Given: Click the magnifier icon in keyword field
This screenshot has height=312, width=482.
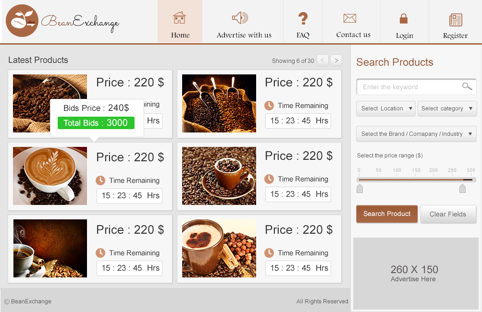Looking at the screenshot, I should click(x=467, y=86).
